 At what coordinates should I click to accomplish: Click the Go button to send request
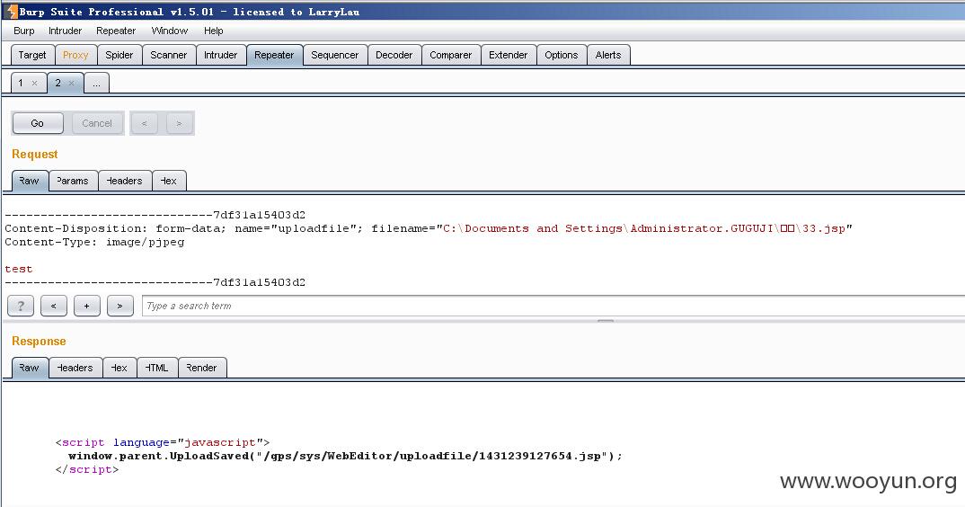pos(38,123)
